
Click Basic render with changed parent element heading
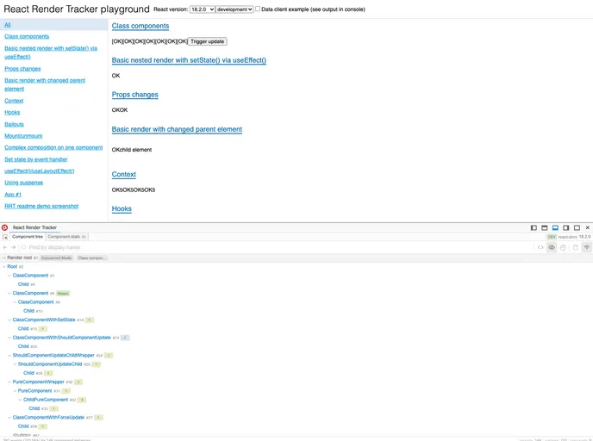(177, 129)
